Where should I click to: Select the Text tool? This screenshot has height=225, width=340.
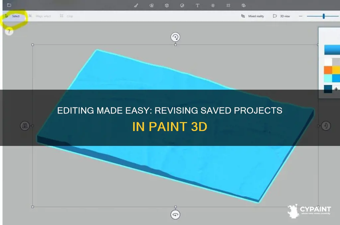click(198, 5)
